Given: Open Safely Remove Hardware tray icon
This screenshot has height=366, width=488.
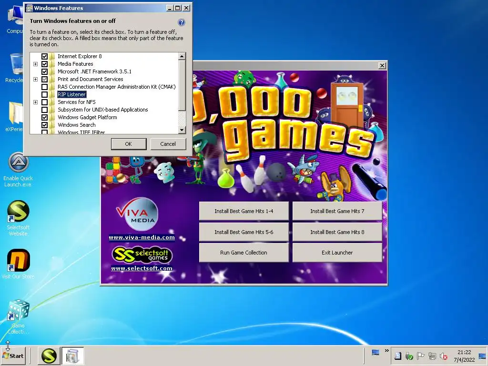Looking at the screenshot, I should point(409,356).
